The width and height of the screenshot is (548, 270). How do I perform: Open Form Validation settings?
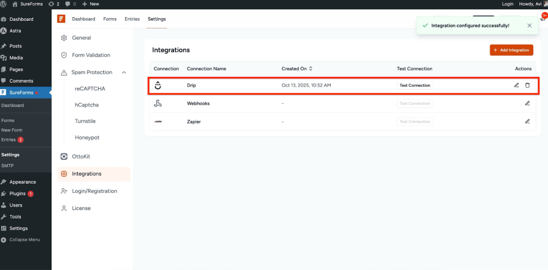(x=91, y=55)
